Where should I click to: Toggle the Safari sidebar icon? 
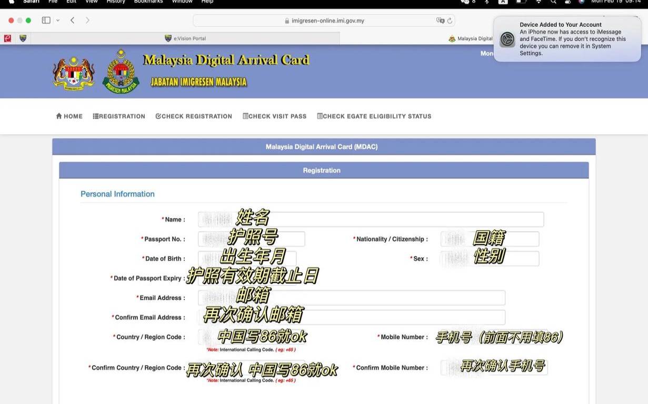tap(46, 20)
